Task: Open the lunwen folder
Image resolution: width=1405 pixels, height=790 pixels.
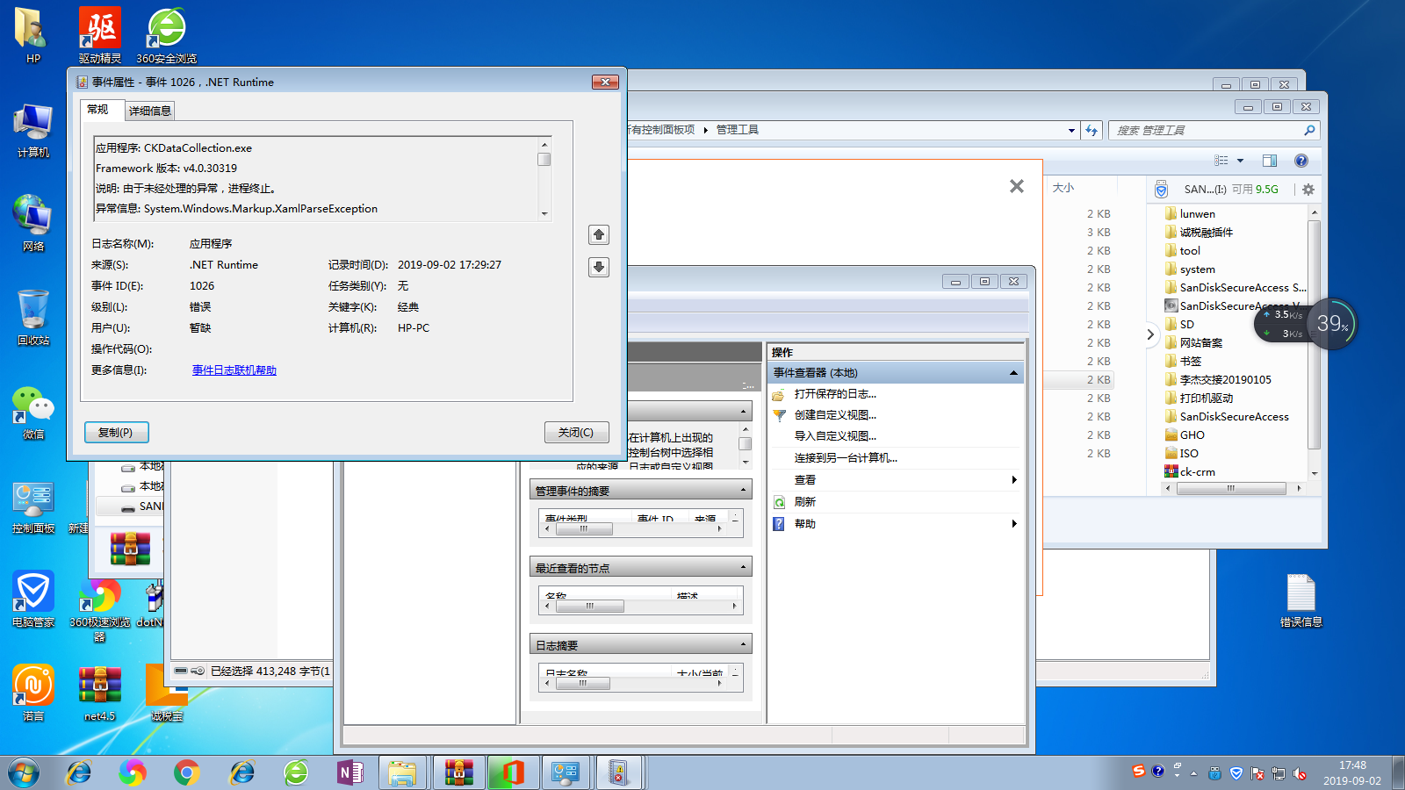Action: point(1197,214)
